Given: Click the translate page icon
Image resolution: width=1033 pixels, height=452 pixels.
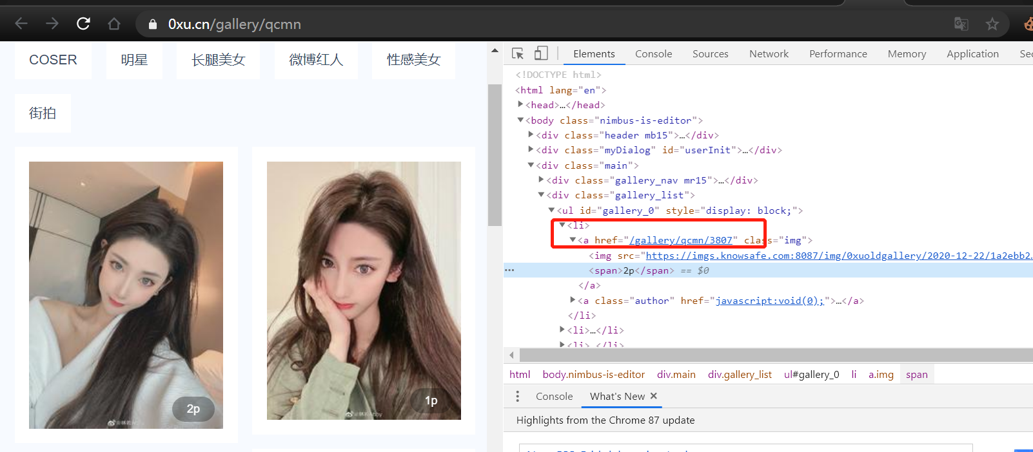Looking at the screenshot, I should pos(961,24).
